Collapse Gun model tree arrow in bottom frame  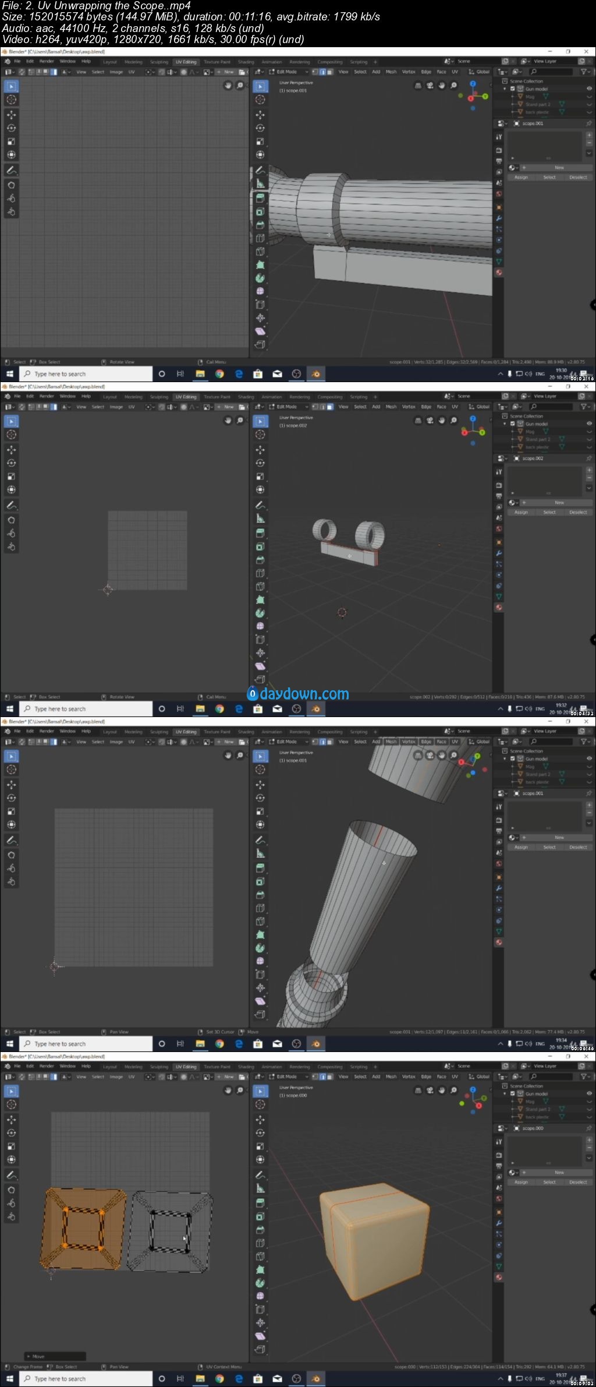tap(505, 1093)
